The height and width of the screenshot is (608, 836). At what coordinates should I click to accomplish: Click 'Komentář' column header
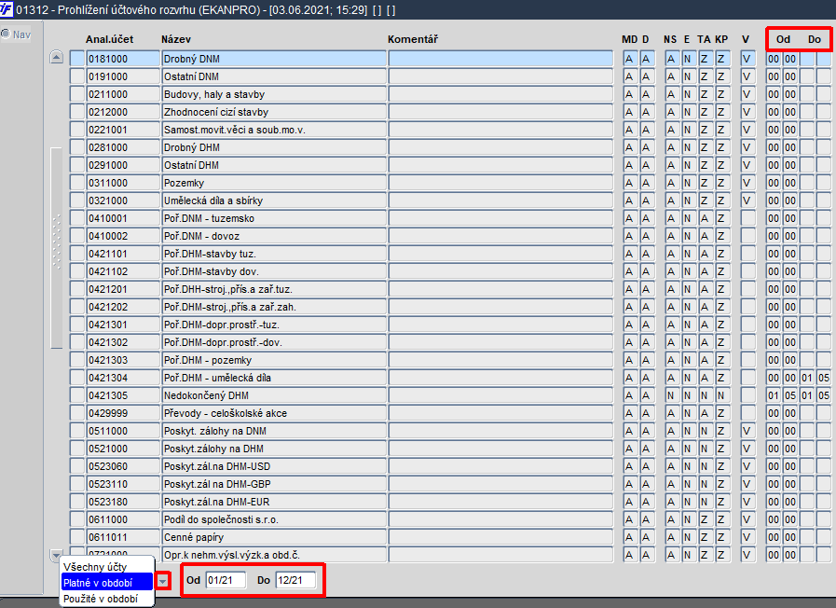[x=413, y=39]
